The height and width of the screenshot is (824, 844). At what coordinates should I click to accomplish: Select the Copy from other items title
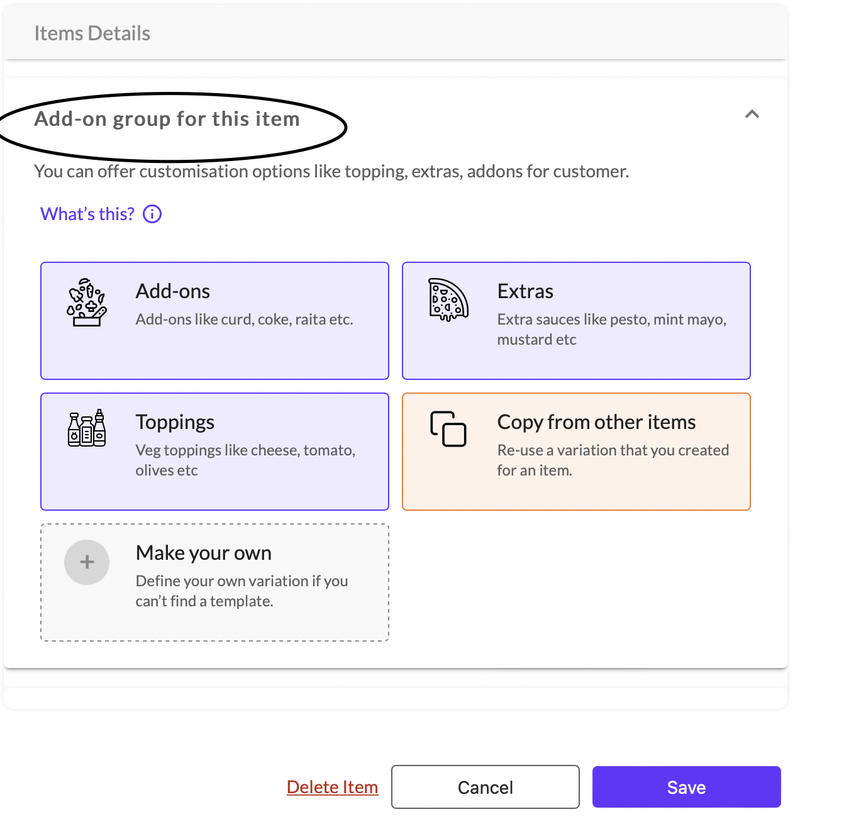tap(596, 422)
